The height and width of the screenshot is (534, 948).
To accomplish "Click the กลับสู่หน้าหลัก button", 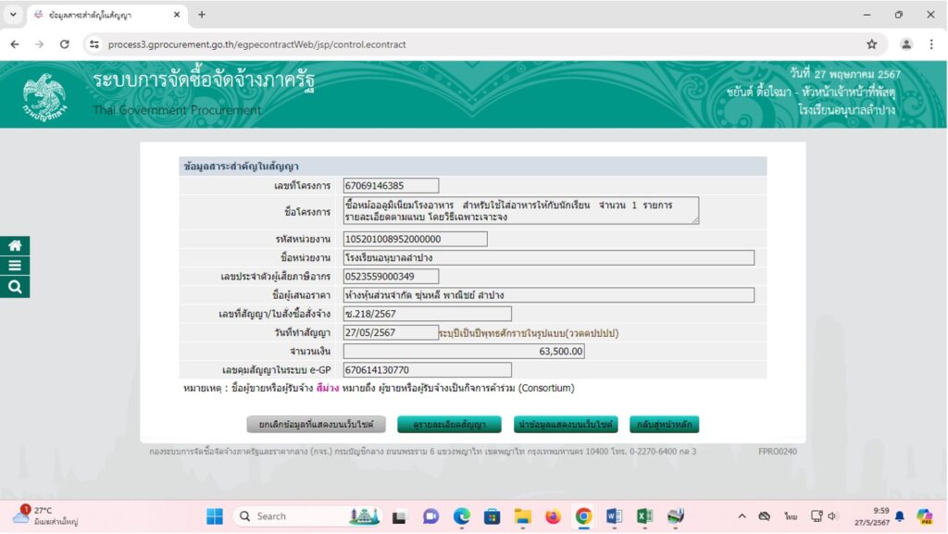I will tap(664, 425).
